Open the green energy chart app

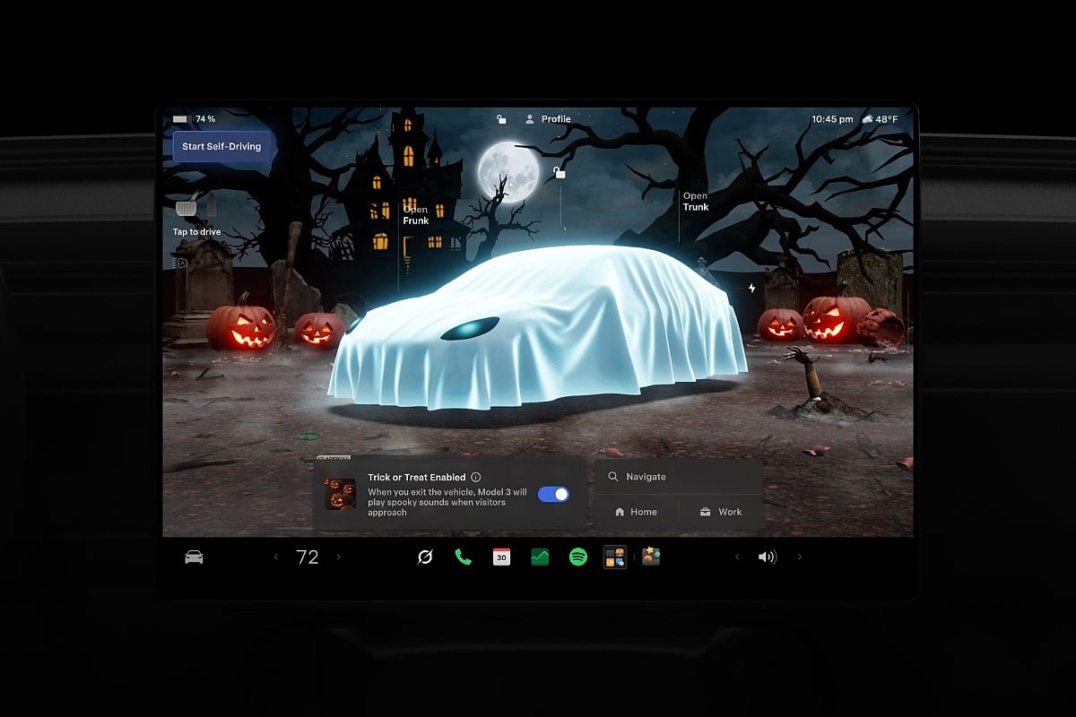tap(540, 557)
